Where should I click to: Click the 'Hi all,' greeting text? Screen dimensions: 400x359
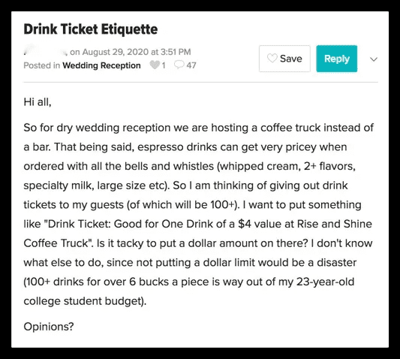38,102
